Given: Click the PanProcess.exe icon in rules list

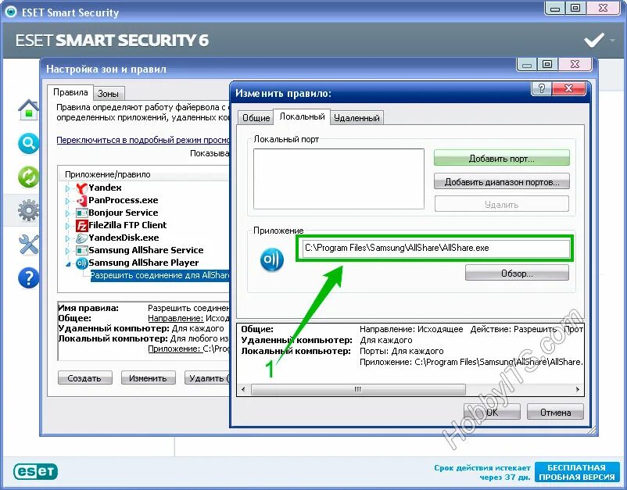Looking at the screenshot, I should [81, 200].
